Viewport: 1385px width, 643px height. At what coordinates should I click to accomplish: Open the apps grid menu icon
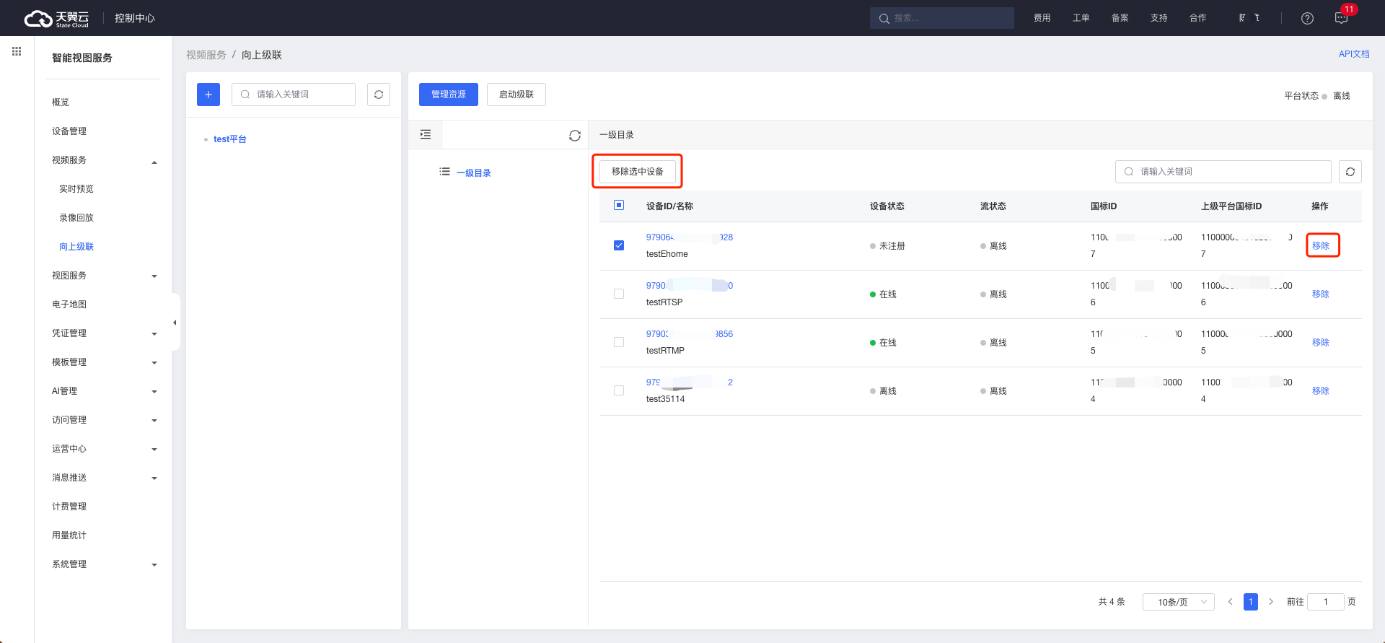[x=17, y=51]
